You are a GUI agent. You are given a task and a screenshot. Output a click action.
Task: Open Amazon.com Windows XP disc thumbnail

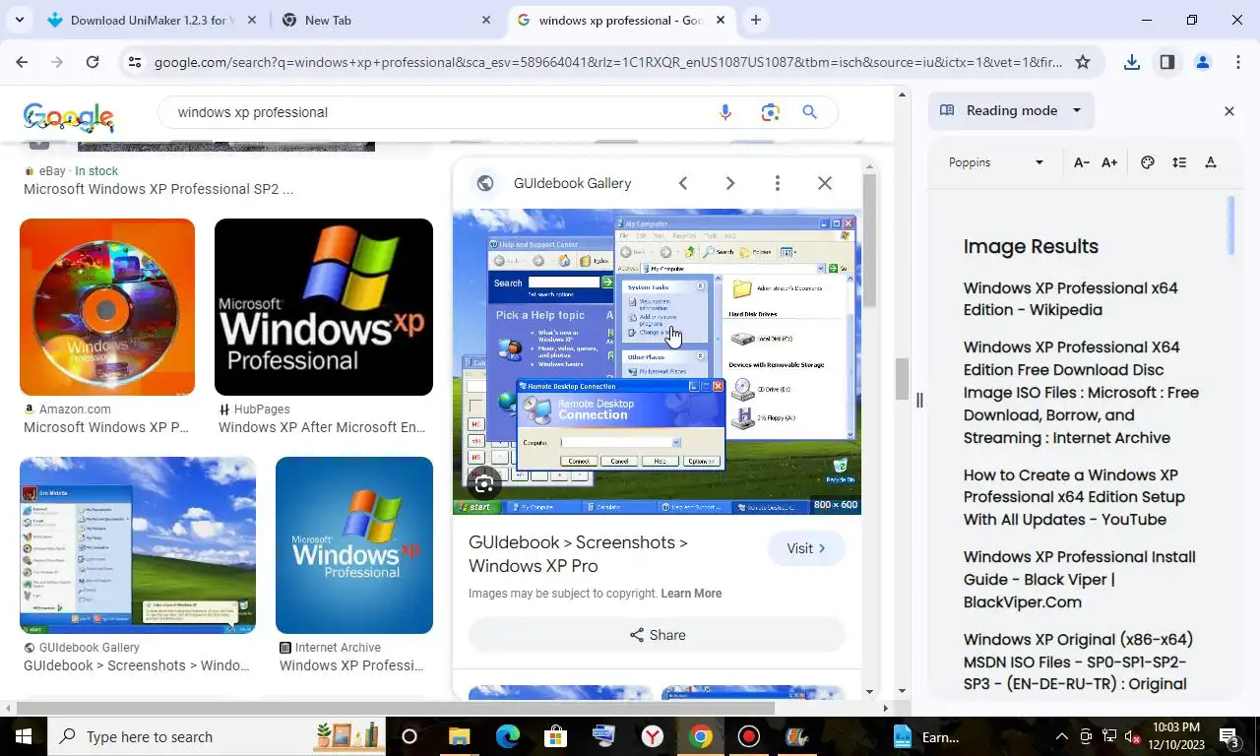coord(107,307)
